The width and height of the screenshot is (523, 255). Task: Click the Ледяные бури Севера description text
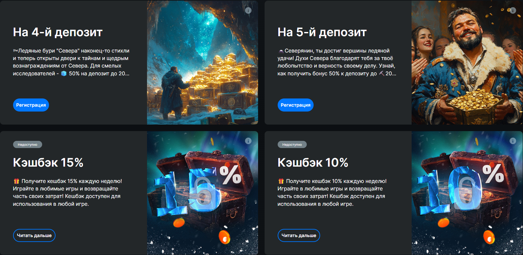(71, 62)
